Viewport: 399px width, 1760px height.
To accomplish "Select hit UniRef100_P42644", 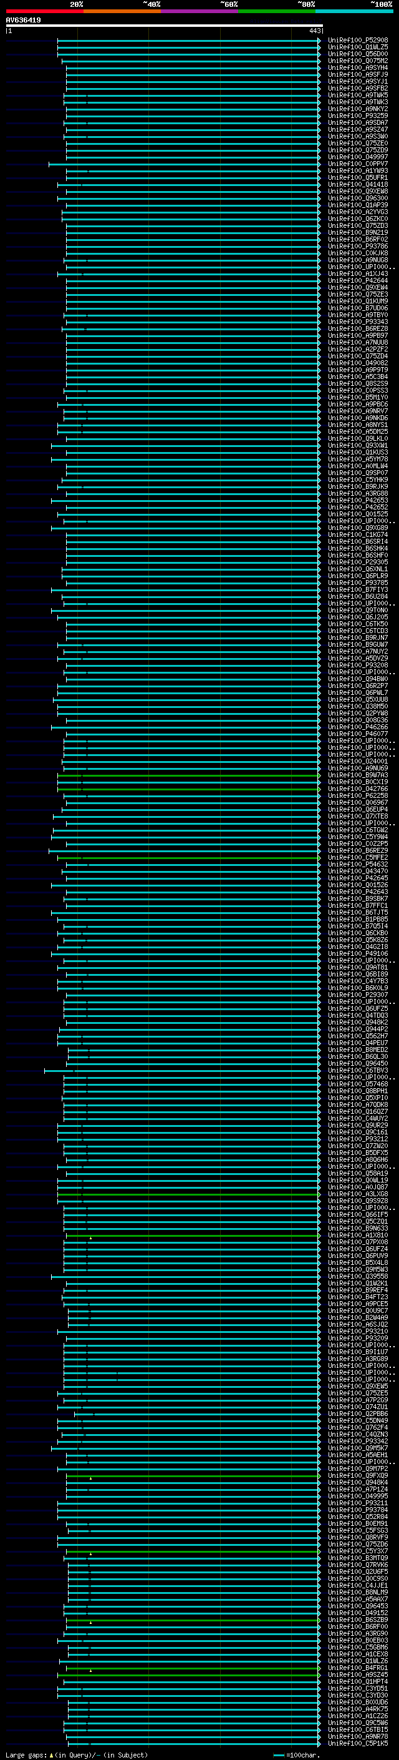I will [357, 281].
